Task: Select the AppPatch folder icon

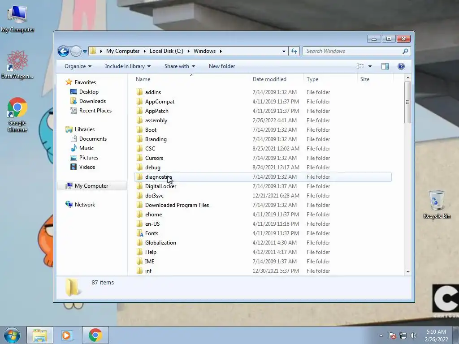Action: pos(140,111)
